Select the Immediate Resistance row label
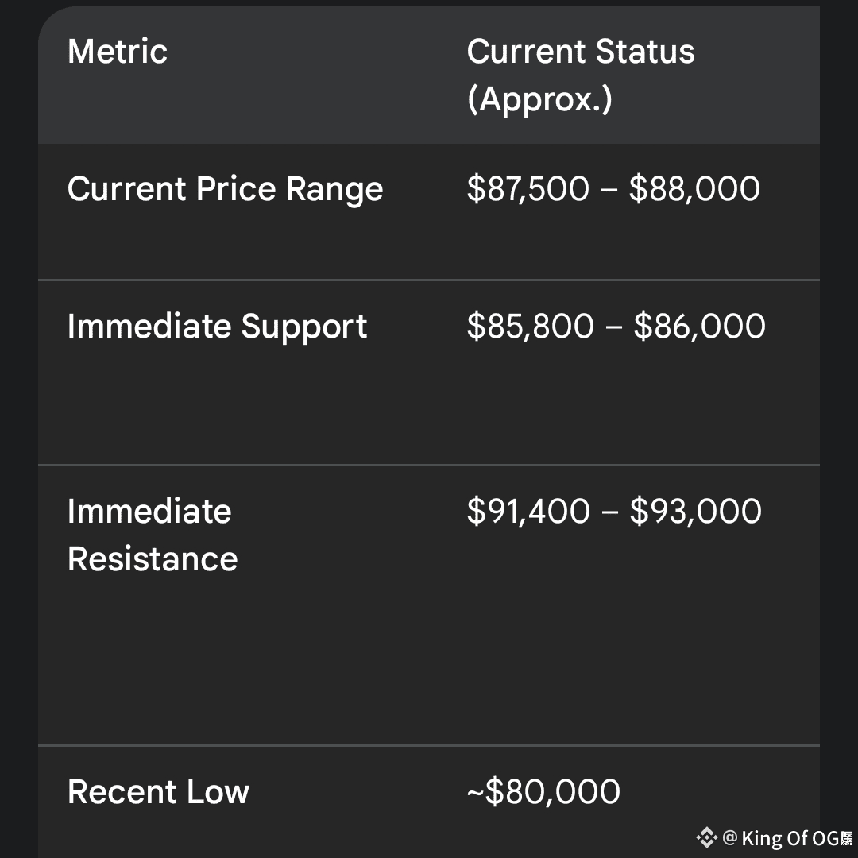858x858 pixels. pos(153,535)
